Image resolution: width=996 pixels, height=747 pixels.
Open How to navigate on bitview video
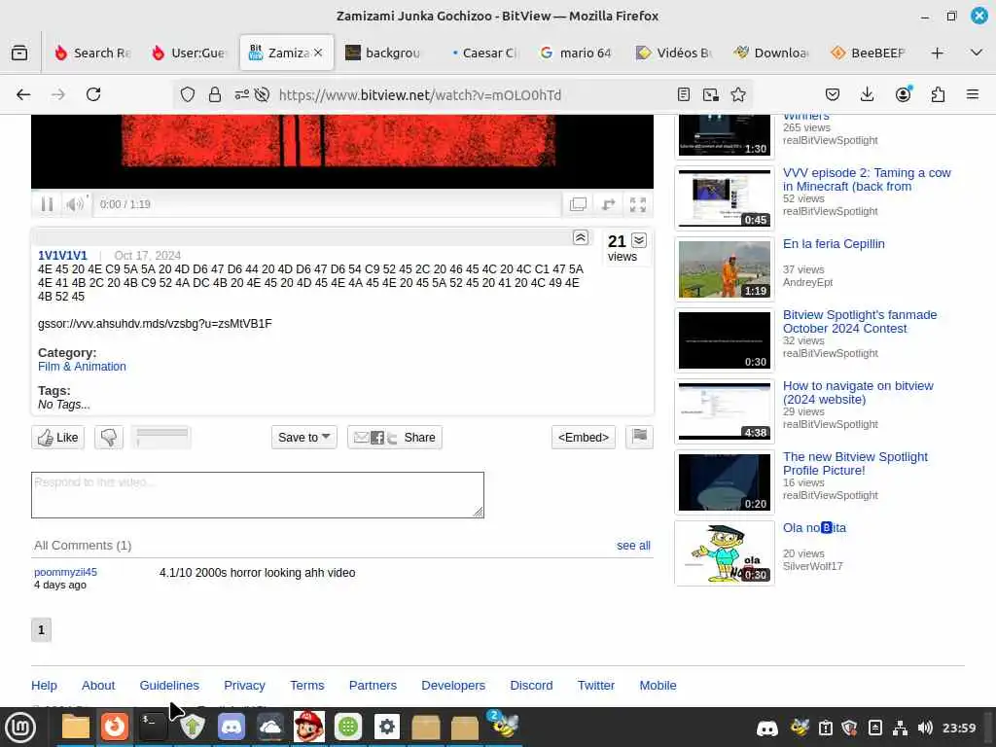[x=858, y=393]
